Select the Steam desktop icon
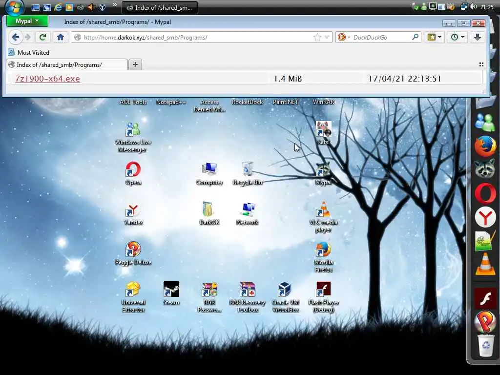The height and width of the screenshot is (375, 500). (171, 293)
